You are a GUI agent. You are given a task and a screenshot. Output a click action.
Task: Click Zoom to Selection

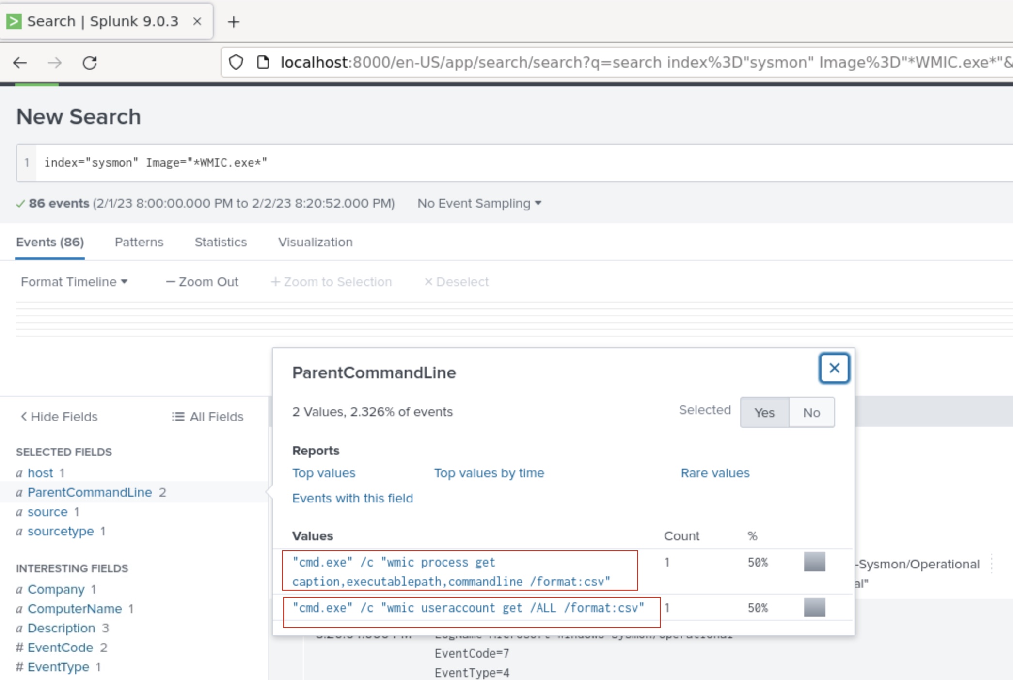(x=331, y=282)
